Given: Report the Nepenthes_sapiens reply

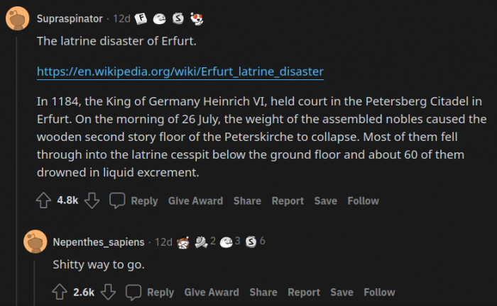Looking at the screenshot, I should coord(304,292).
